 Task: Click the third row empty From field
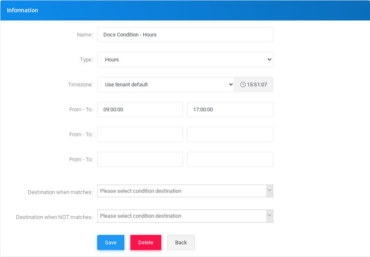tap(140, 159)
